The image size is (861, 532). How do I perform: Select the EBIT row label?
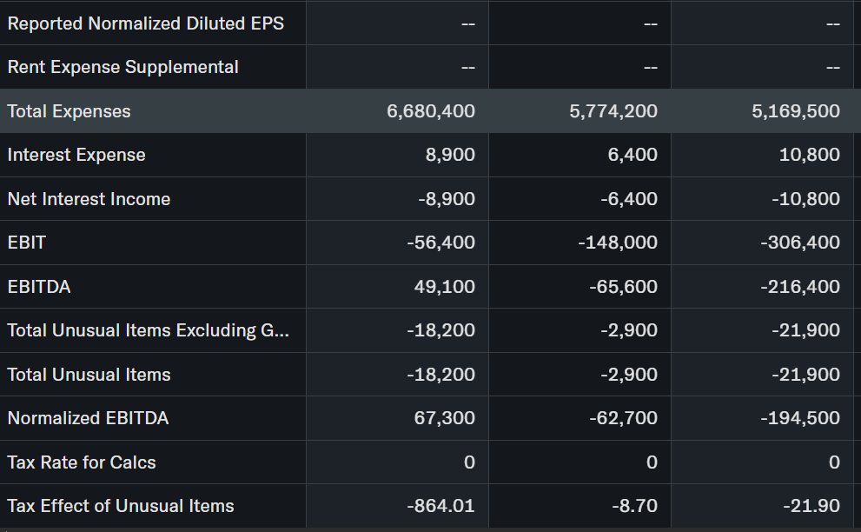27,243
